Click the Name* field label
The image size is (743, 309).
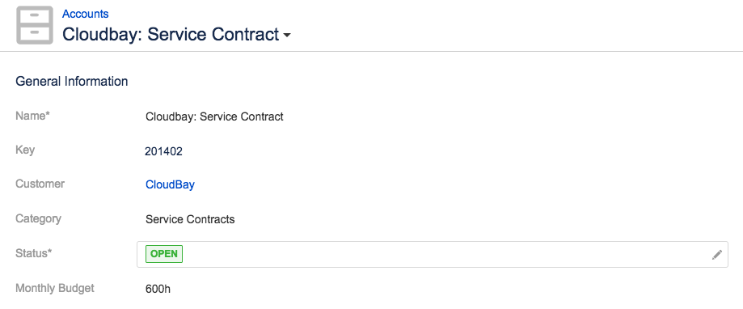coord(32,116)
